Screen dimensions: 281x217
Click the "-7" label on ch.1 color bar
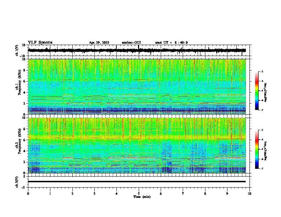pos(261,110)
